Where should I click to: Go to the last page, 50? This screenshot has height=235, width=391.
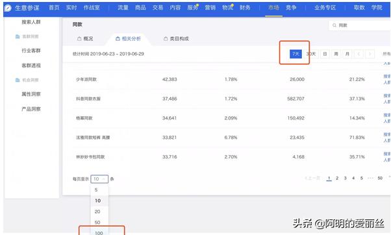point(380,178)
